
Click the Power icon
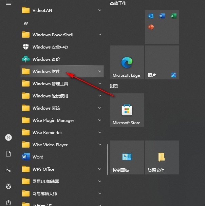pos(8,203)
